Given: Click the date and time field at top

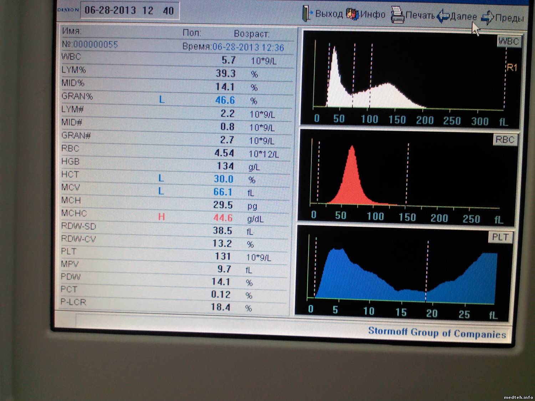Looking at the screenshot, I should pos(129,10).
